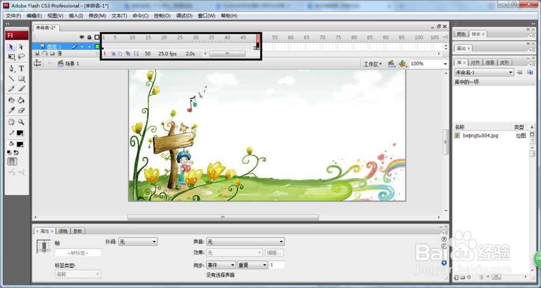Delete layer with trash icon

click(60, 53)
